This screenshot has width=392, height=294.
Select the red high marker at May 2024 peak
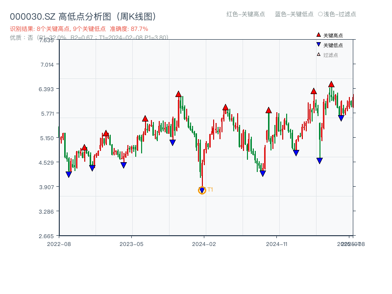tap(225, 107)
